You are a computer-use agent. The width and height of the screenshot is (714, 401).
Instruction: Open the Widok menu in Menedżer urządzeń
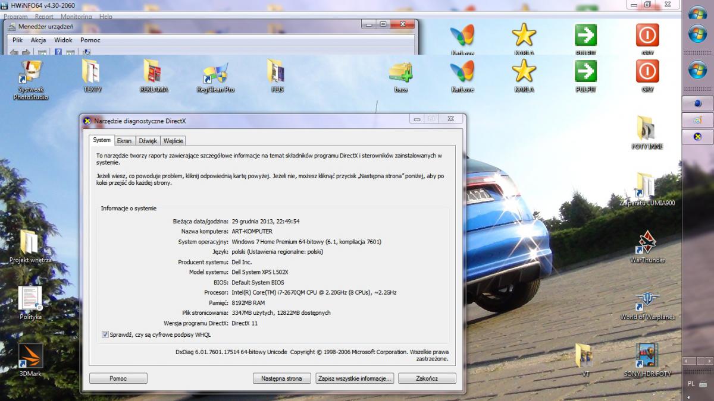(x=63, y=40)
